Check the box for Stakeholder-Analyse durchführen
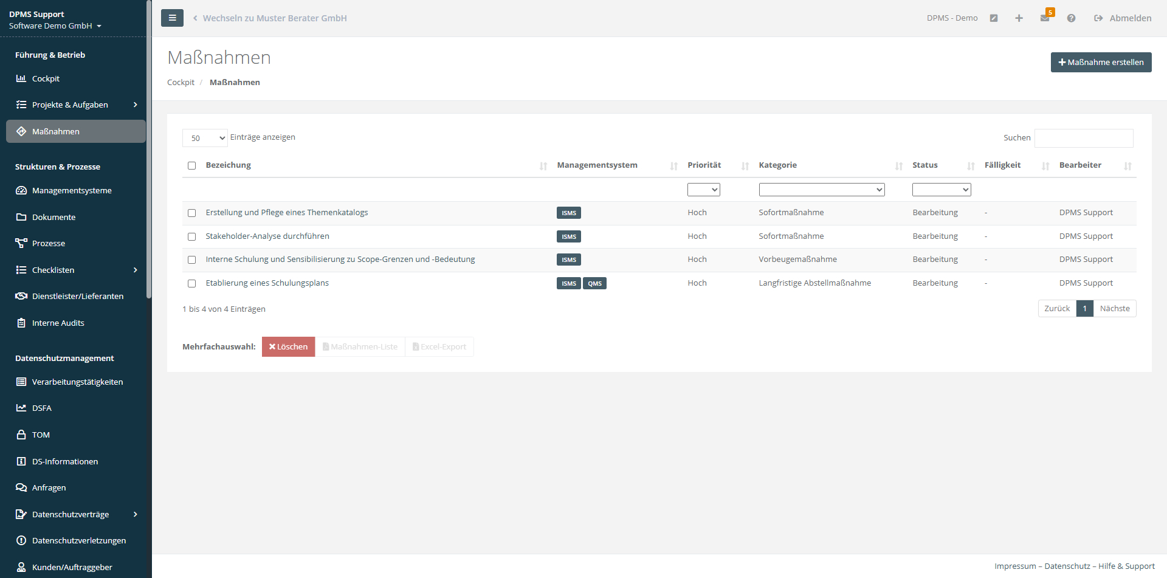 tap(192, 236)
